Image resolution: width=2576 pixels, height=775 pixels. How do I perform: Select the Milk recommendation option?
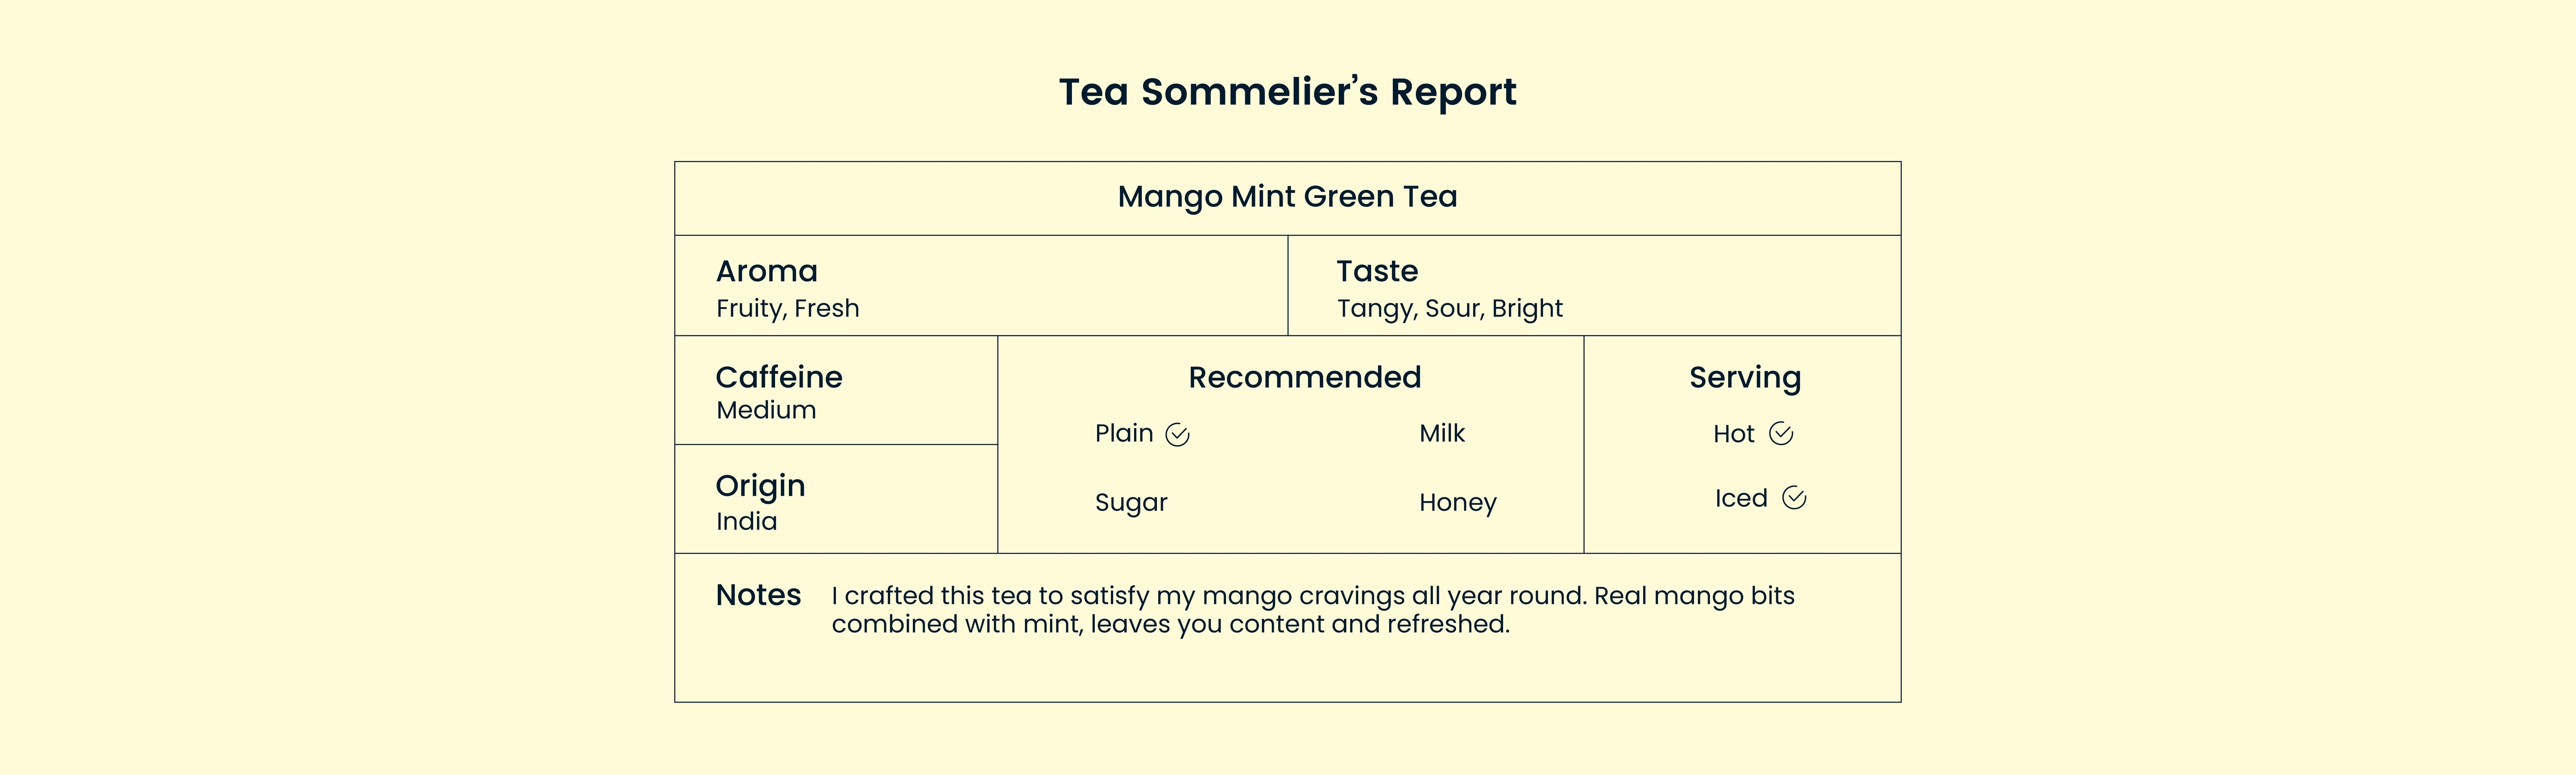1441,434
